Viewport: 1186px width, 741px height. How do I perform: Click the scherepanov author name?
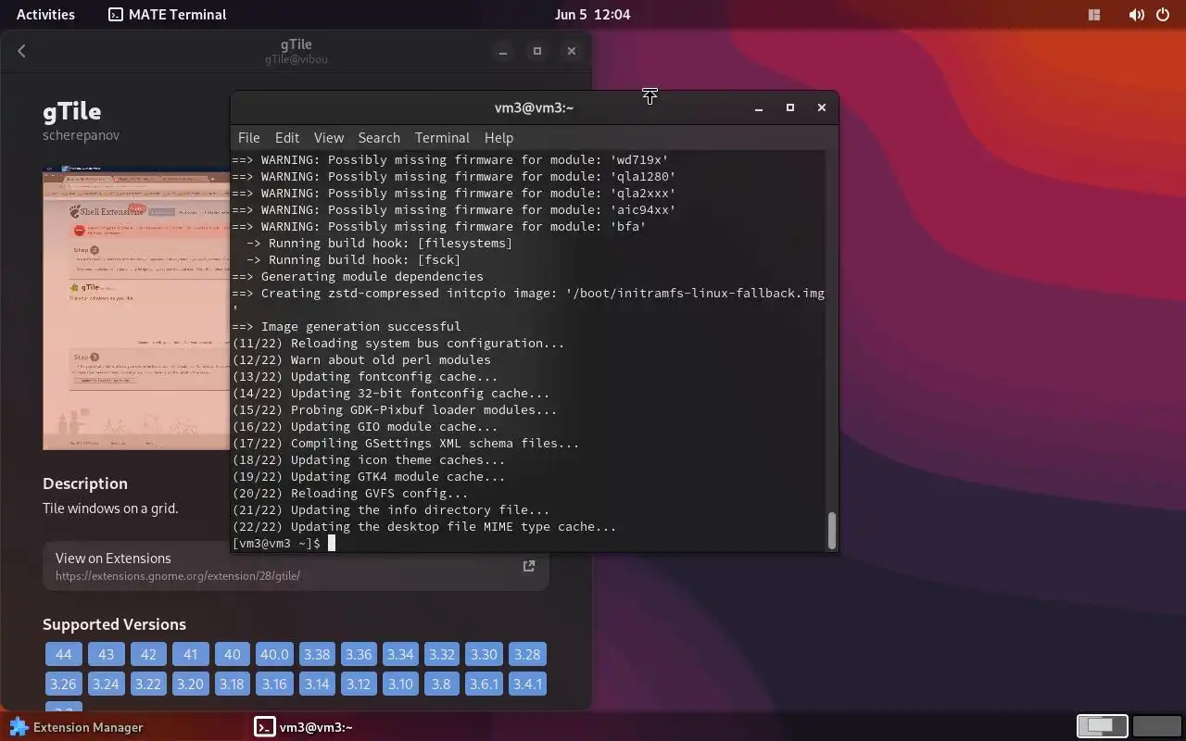pyautogui.click(x=81, y=134)
